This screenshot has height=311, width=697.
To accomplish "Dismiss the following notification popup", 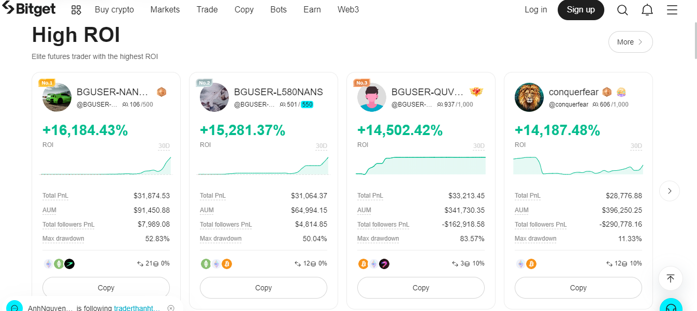I will (x=171, y=308).
